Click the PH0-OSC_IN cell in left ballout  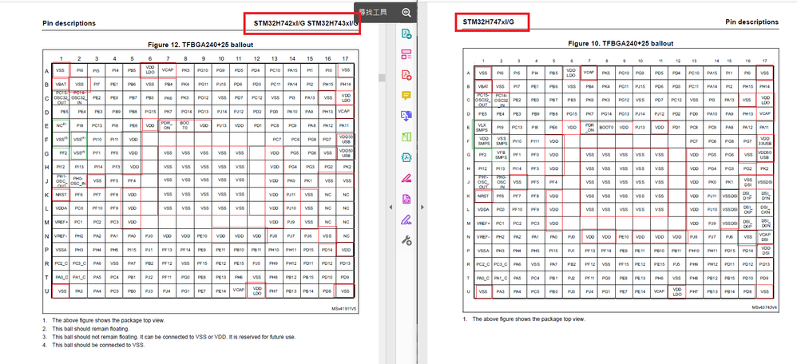click(79, 180)
